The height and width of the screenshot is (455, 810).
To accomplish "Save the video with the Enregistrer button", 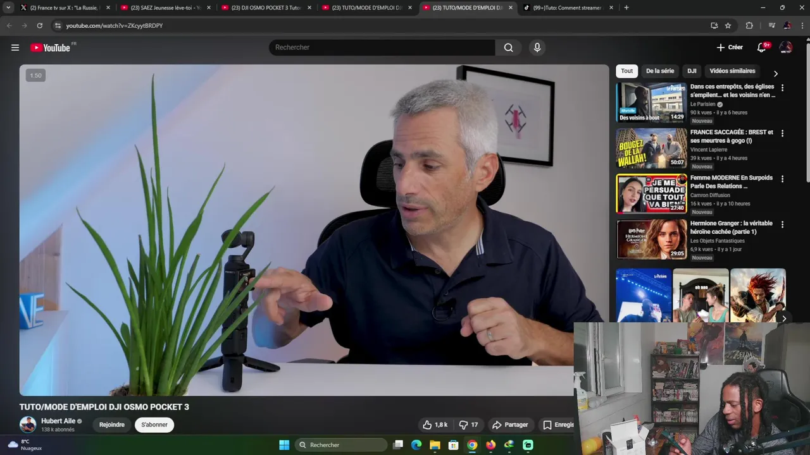I will (558, 425).
